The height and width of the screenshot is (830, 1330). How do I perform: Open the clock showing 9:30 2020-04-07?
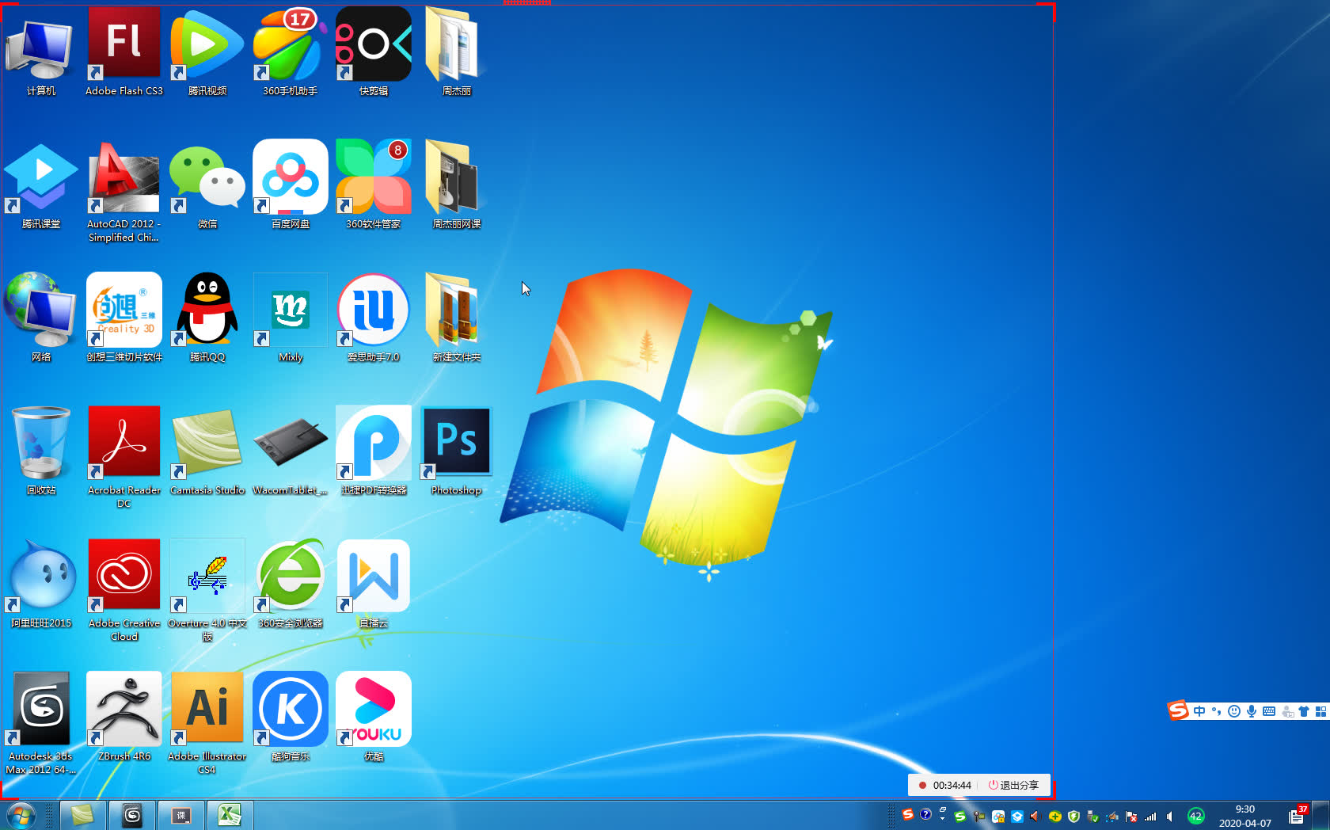click(x=1244, y=816)
